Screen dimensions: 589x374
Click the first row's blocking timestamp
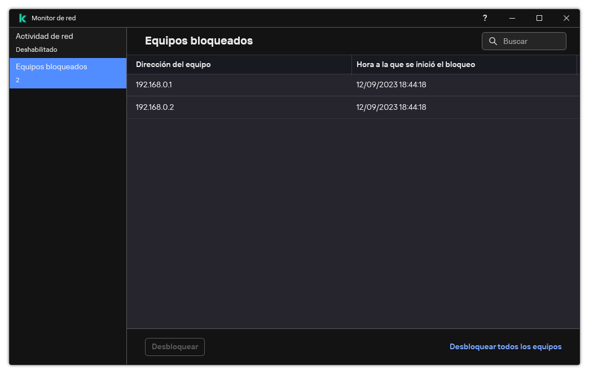pyautogui.click(x=390, y=84)
